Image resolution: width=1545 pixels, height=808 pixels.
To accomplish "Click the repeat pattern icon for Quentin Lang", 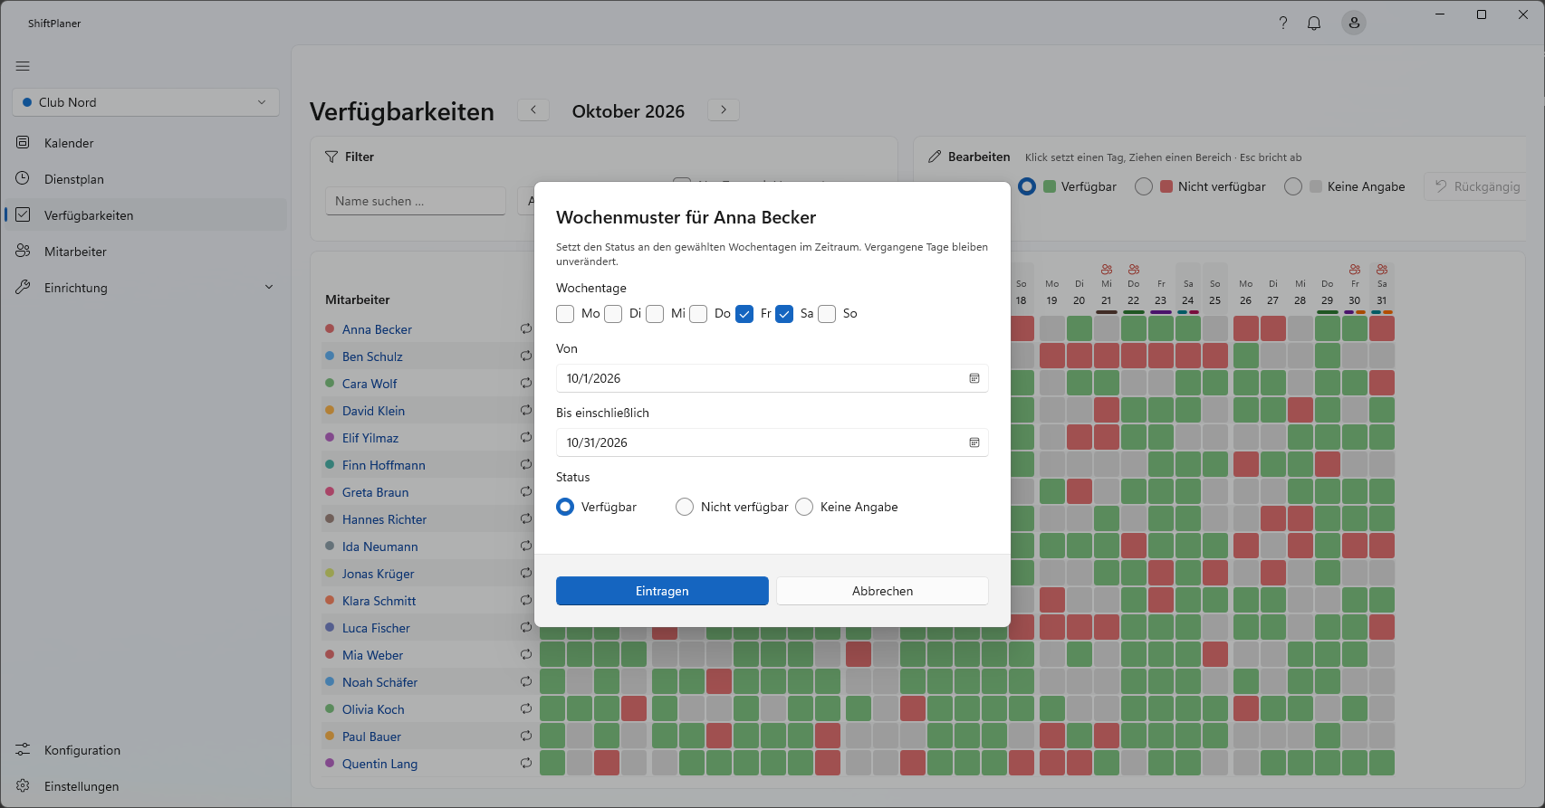I will click(526, 763).
